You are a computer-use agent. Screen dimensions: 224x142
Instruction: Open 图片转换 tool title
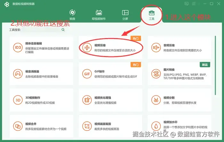pos(169,70)
